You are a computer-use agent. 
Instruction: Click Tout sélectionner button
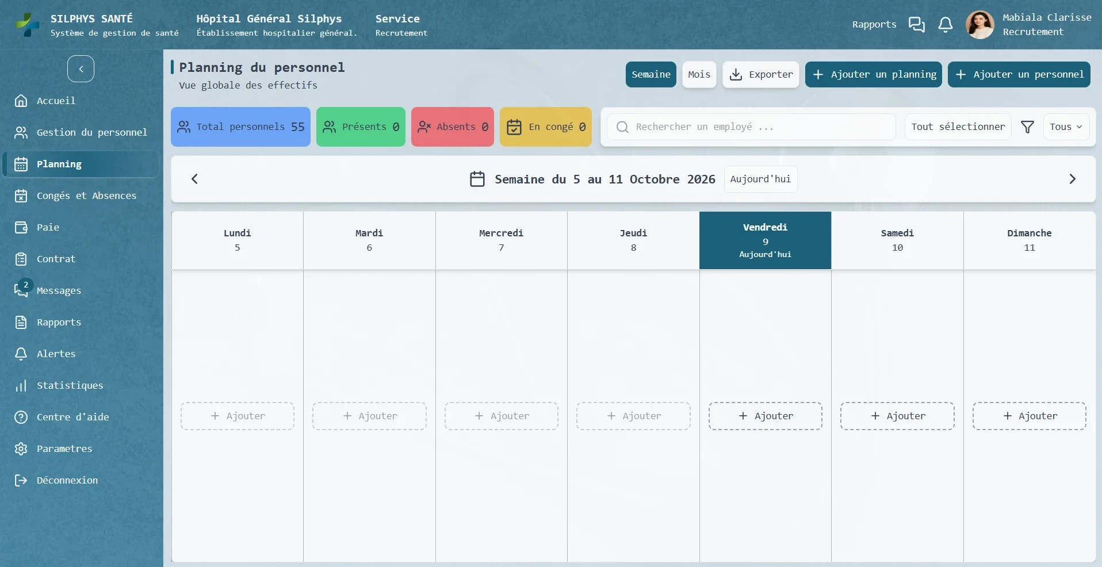click(958, 127)
